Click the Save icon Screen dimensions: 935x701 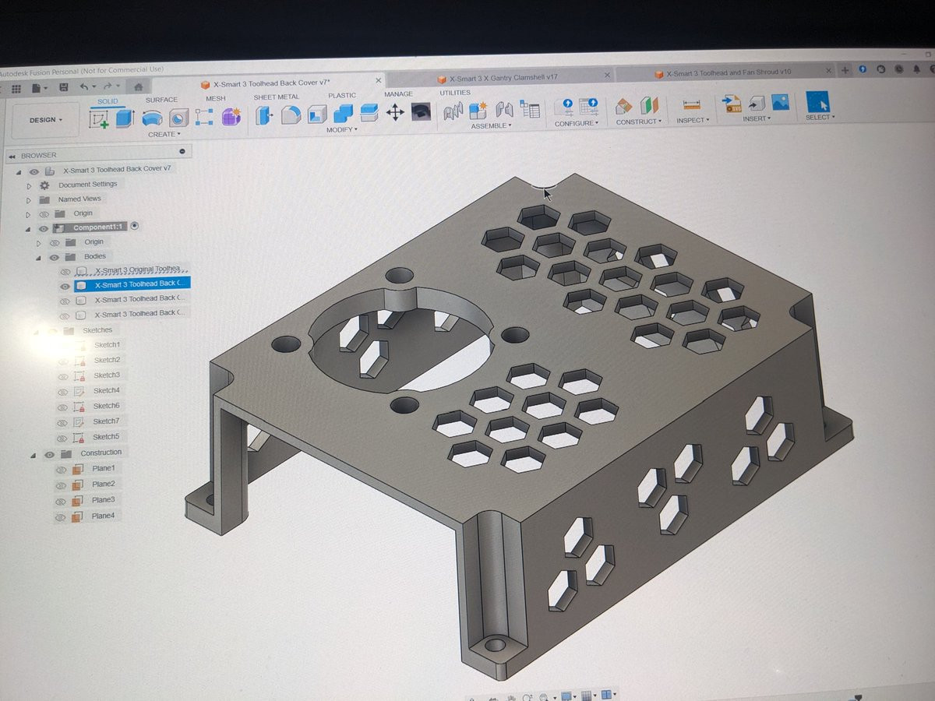pos(63,87)
